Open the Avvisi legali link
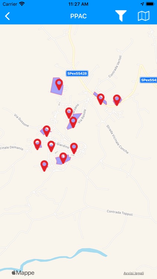Viewport: 157px width, 279px height. click(134, 273)
